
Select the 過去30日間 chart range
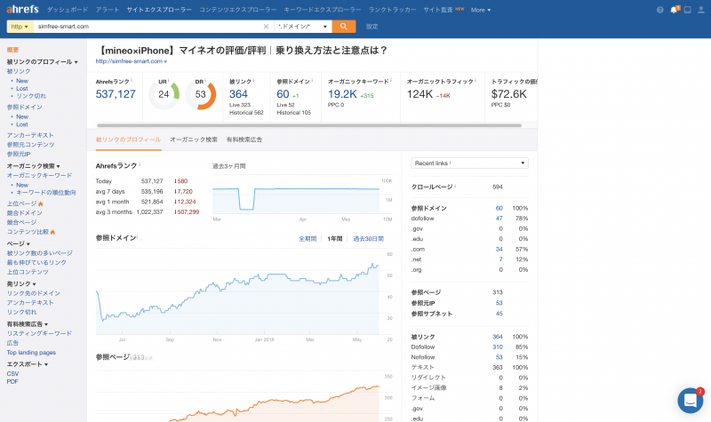368,239
